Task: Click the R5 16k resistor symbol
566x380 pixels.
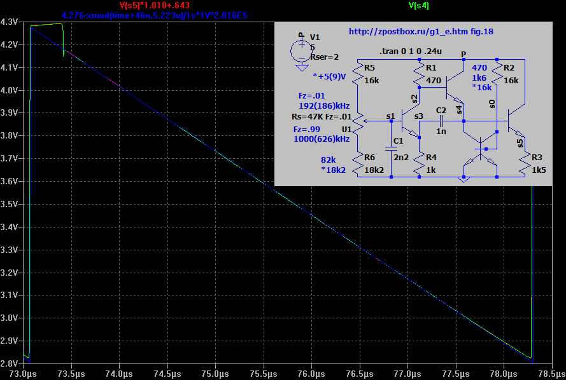Action: [x=358, y=77]
